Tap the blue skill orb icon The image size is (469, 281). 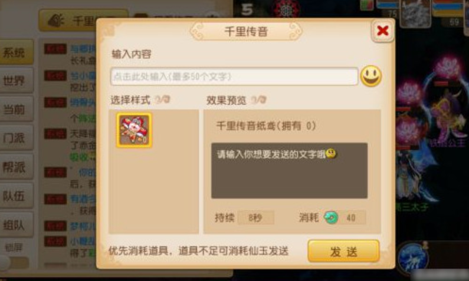tap(412, 258)
